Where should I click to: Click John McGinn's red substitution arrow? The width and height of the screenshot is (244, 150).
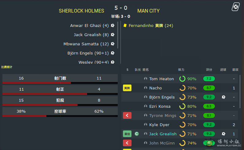tap(127, 143)
